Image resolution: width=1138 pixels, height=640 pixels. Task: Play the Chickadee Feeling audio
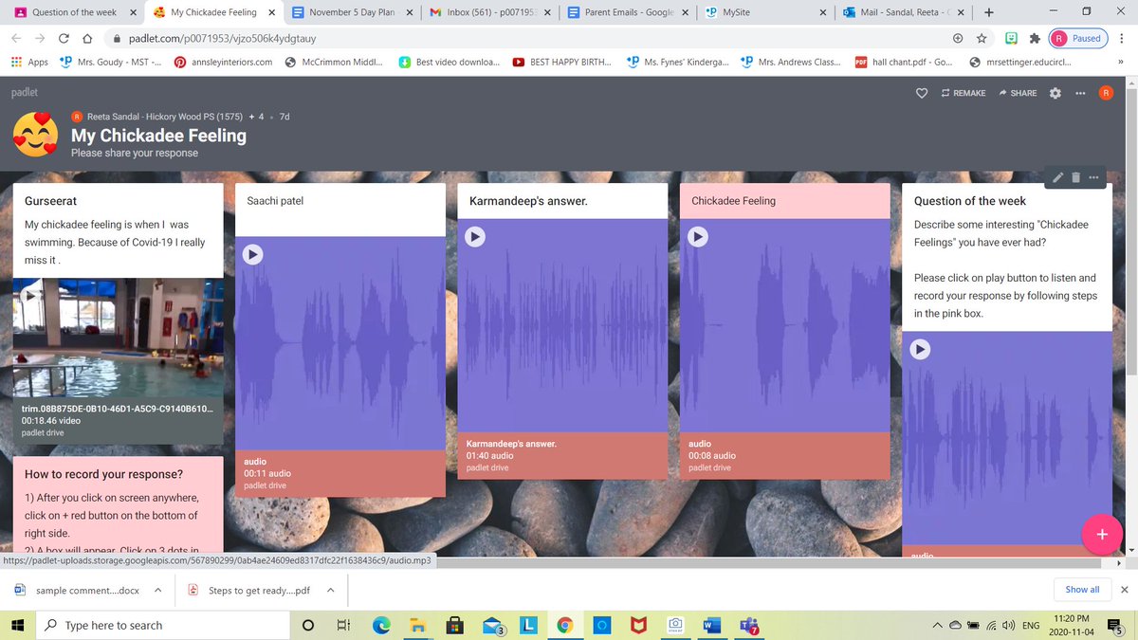(697, 237)
